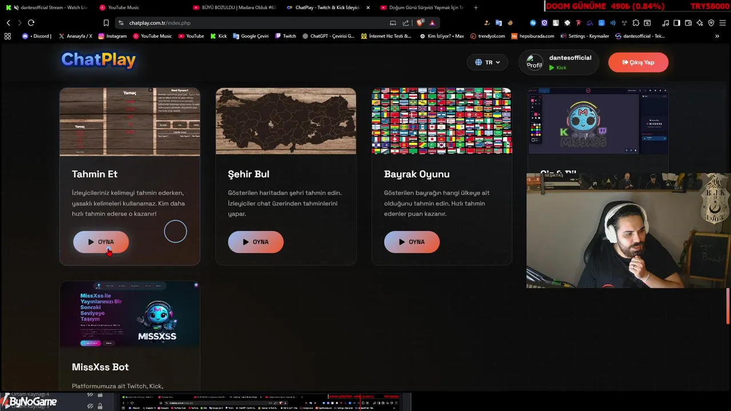
Task: Click the ChatPlay logo
Action: click(98, 59)
